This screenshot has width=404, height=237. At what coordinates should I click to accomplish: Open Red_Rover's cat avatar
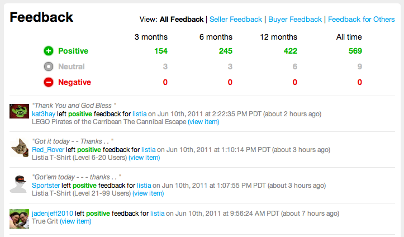(x=20, y=148)
